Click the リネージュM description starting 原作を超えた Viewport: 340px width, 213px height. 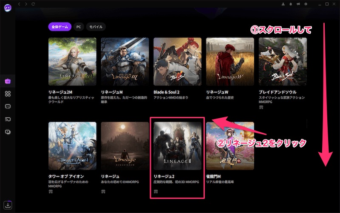tap(124, 99)
